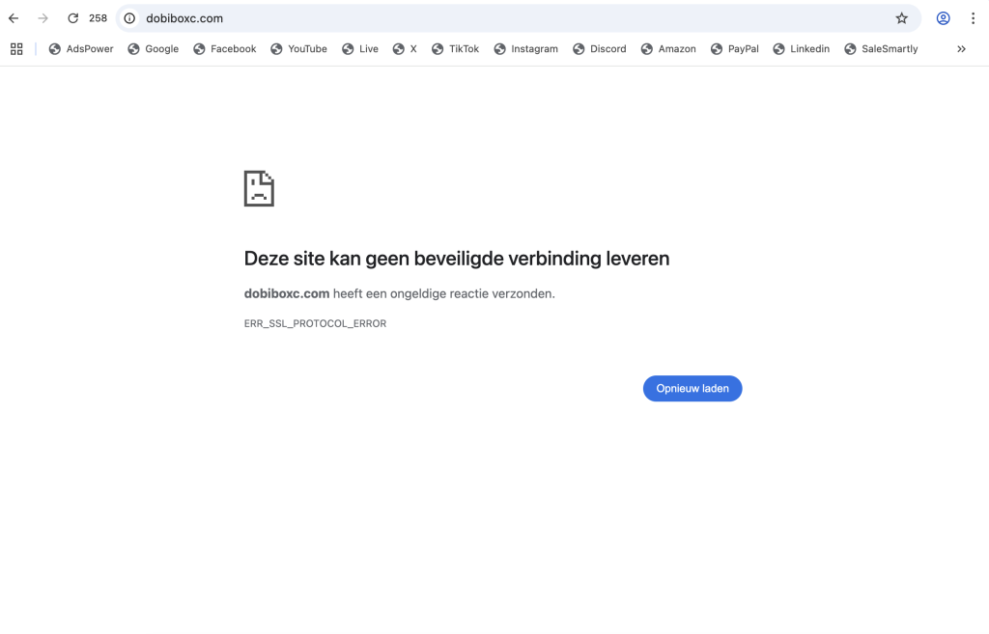The image size is (989, 634).
Task: Open the user profile icon
Action: (943, 18)
